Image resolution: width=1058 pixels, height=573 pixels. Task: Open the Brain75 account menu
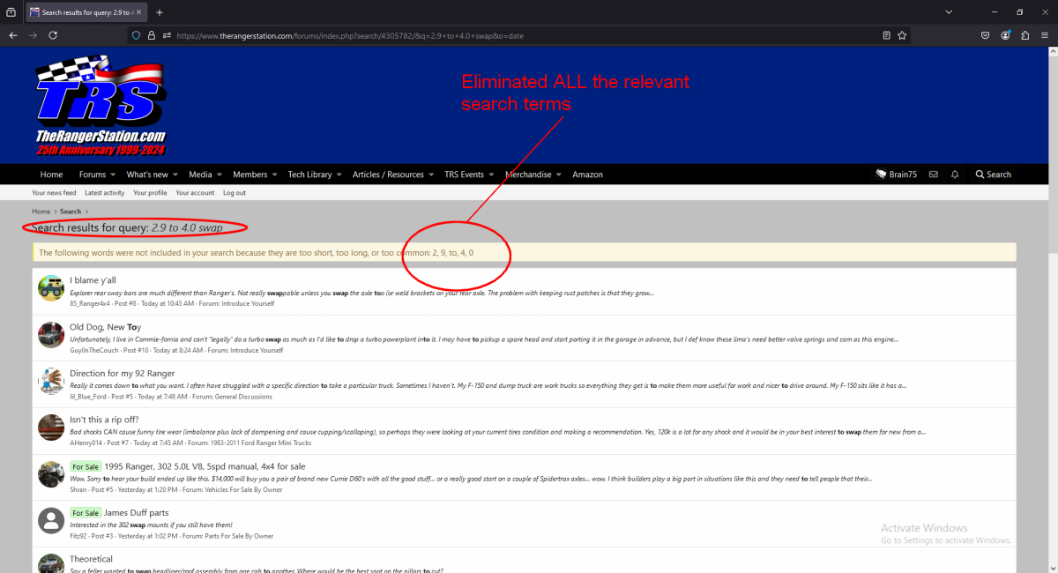point(896,175)
